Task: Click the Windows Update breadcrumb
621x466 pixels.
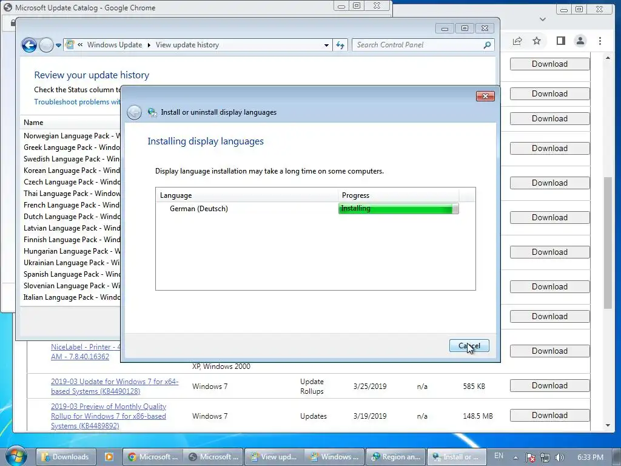Action: 115,45
